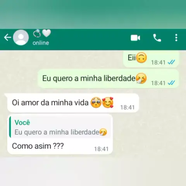
Task: Click the smiling face with hearts emoji
Action: [x=108, y=102]
